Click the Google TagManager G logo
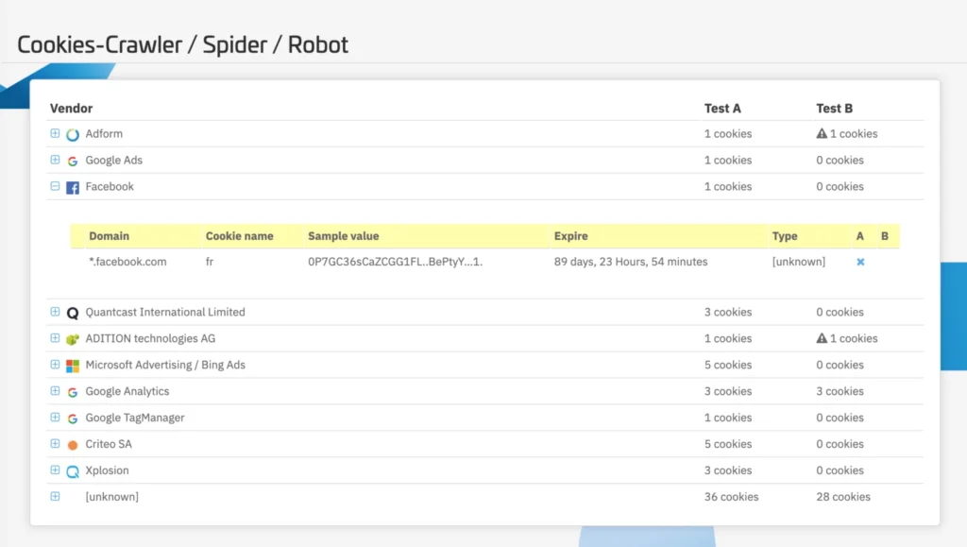Viewport: 967px width, 547px height. tap(73, 419)
